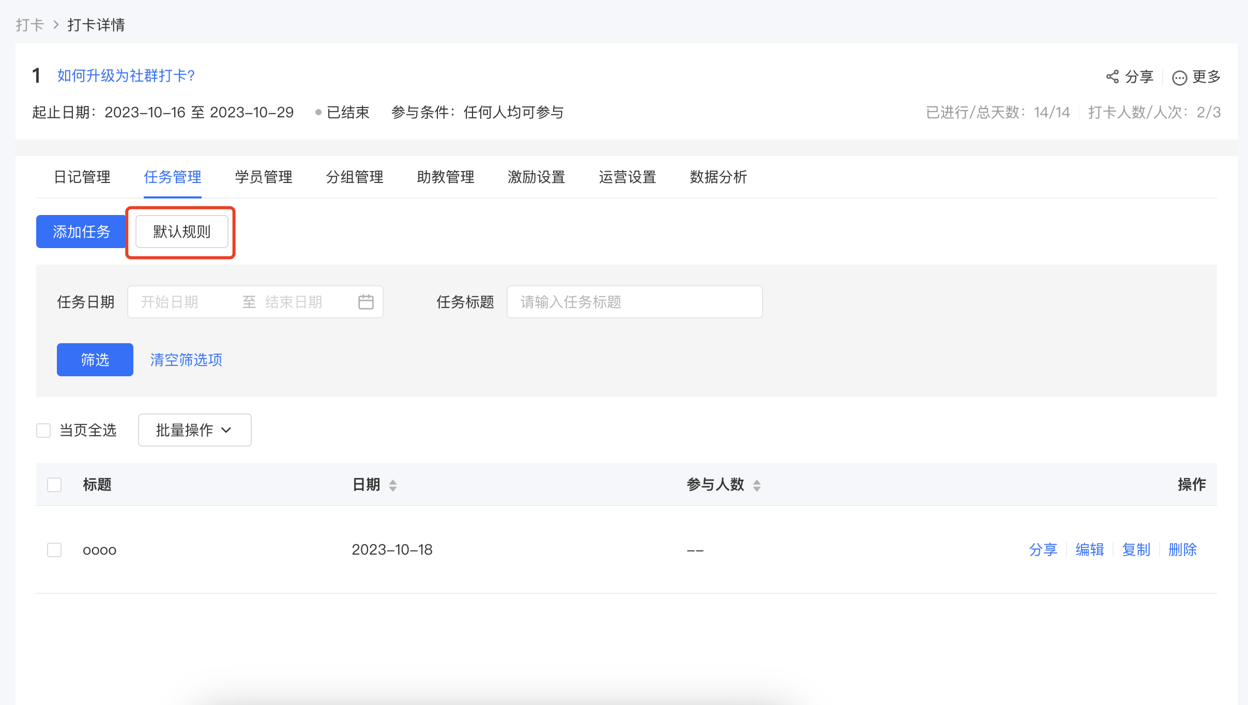Click 编辑 for the oooo task

click(1089, 549)
